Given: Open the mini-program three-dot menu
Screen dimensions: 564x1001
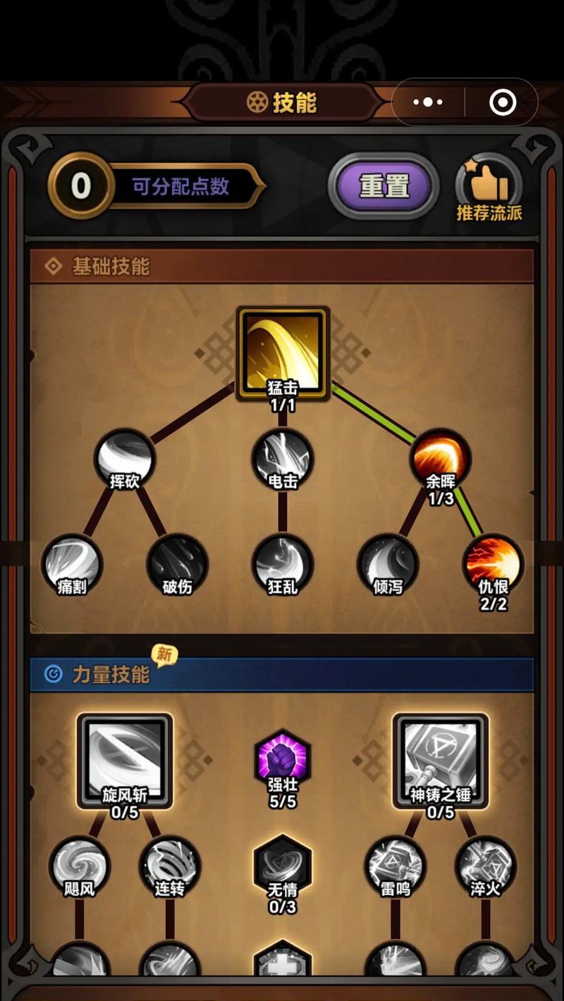Looking at the screenshot, I should click(x=428, y=102).
